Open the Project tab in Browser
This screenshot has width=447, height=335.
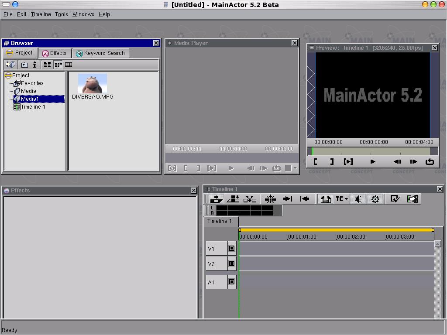[x=20, y=53]
